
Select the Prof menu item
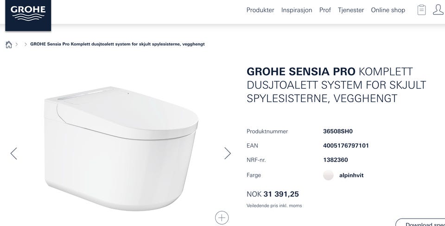tap(325, 10)
